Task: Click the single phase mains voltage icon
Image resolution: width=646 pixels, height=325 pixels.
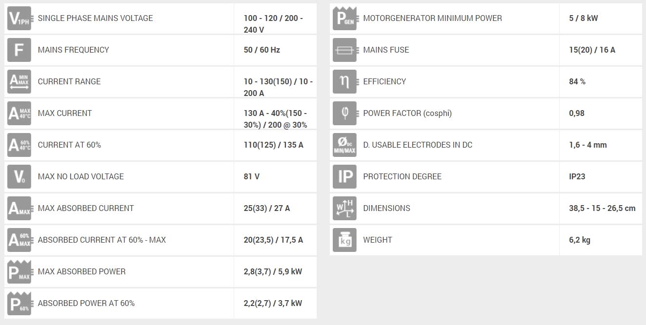Action: pyautogui.click(x=20, y=19)
